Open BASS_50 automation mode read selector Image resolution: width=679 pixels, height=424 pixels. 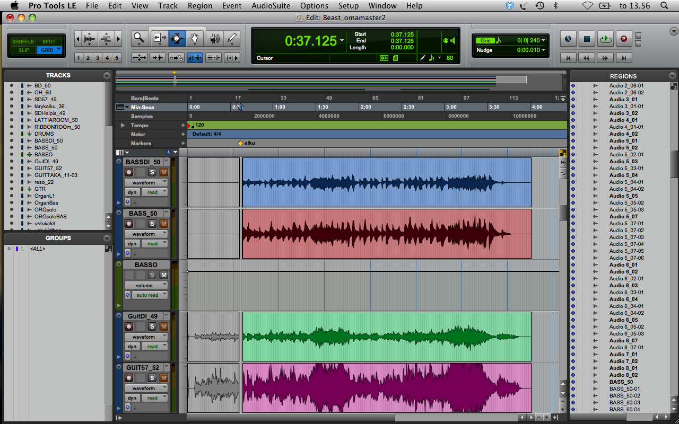[x=155, y=244]
